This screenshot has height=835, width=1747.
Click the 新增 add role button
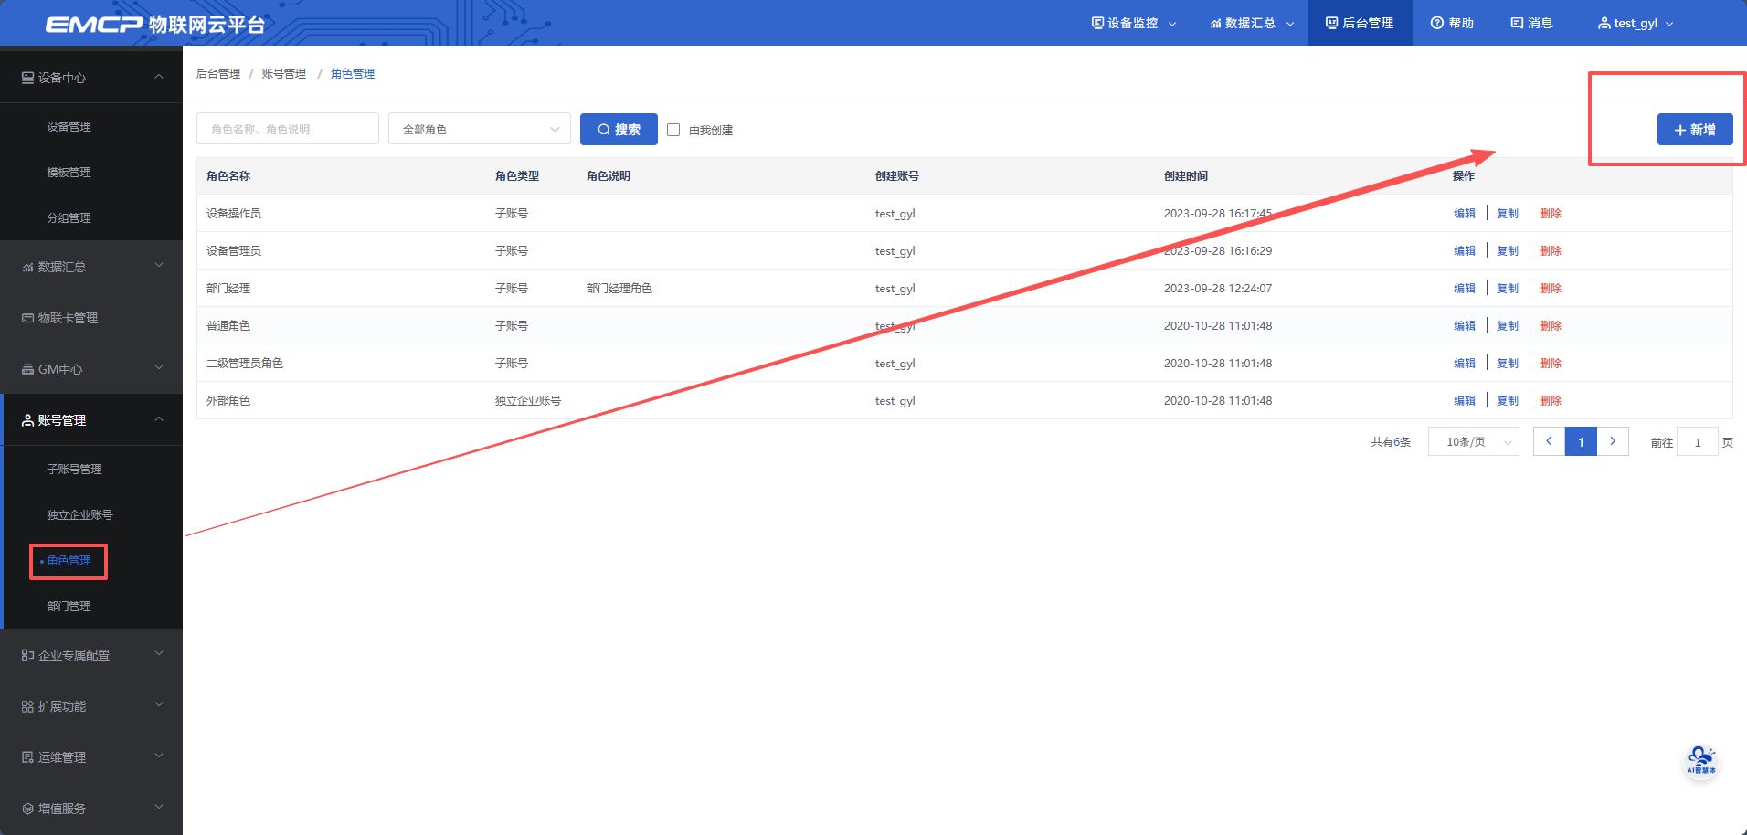[x=1695, y=130]
